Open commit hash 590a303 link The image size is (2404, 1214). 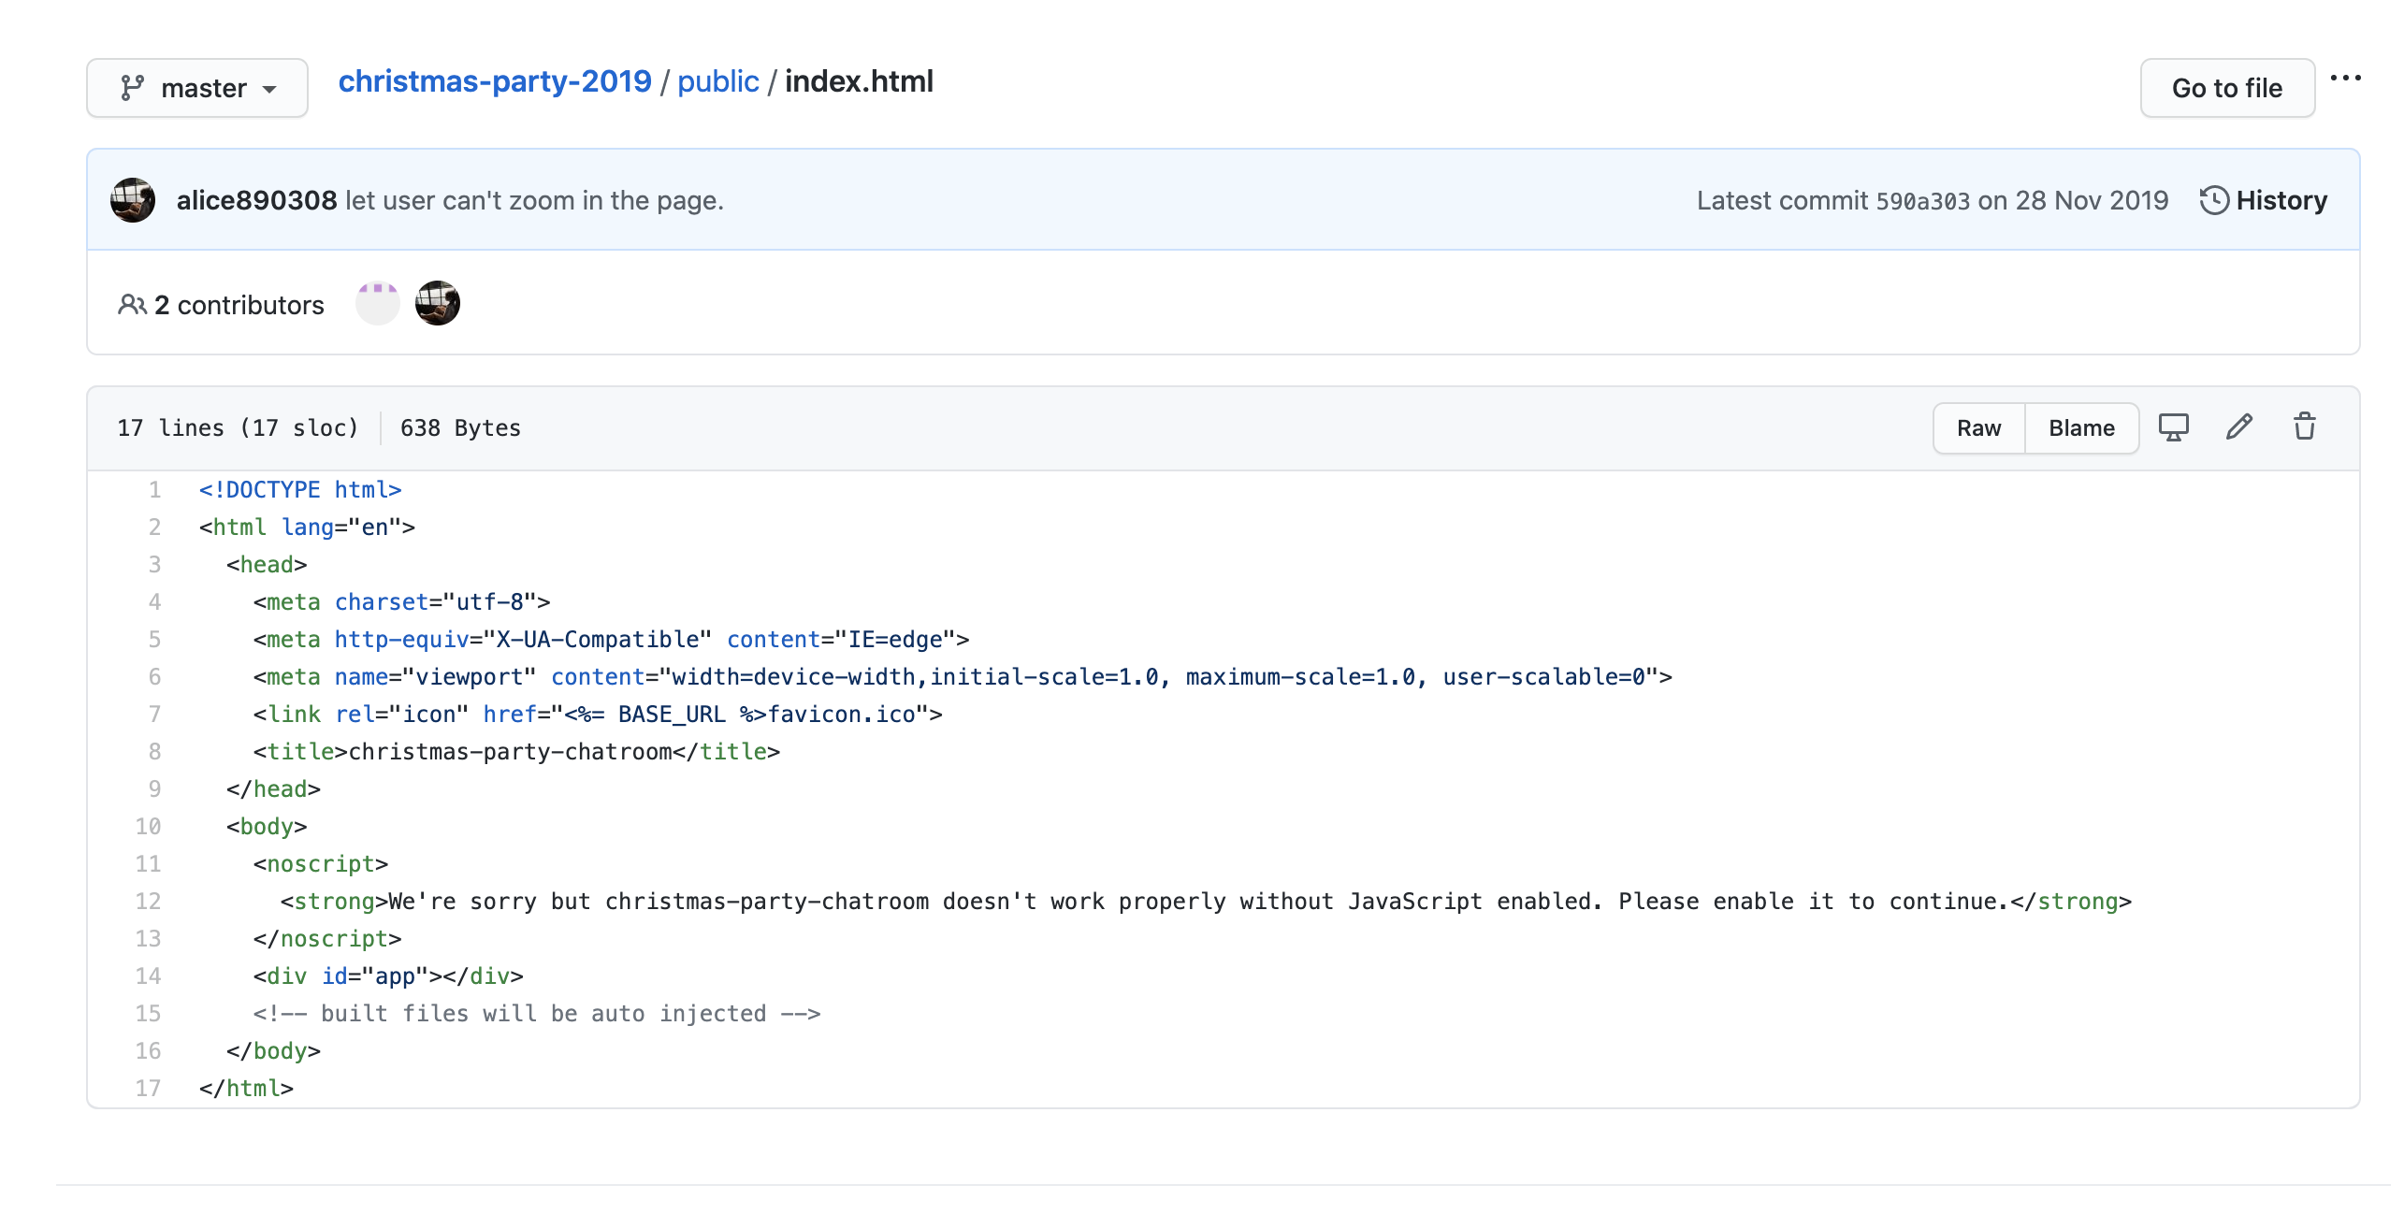[x=1922, y=201]
